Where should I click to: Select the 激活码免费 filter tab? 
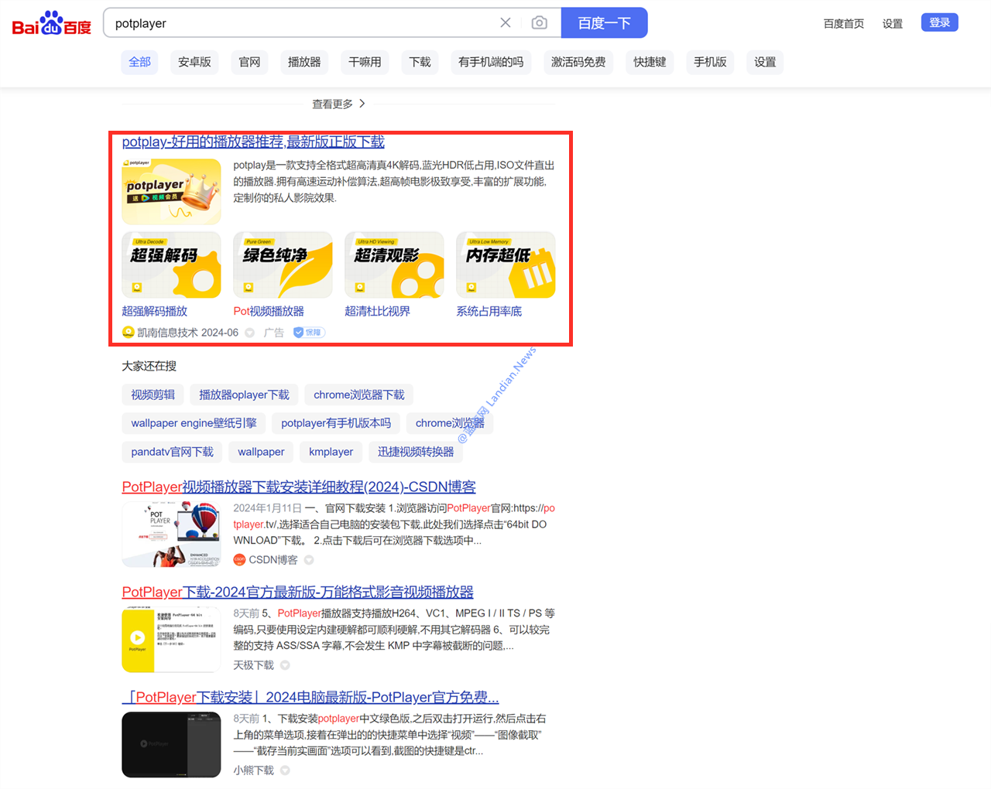[578, 62]
